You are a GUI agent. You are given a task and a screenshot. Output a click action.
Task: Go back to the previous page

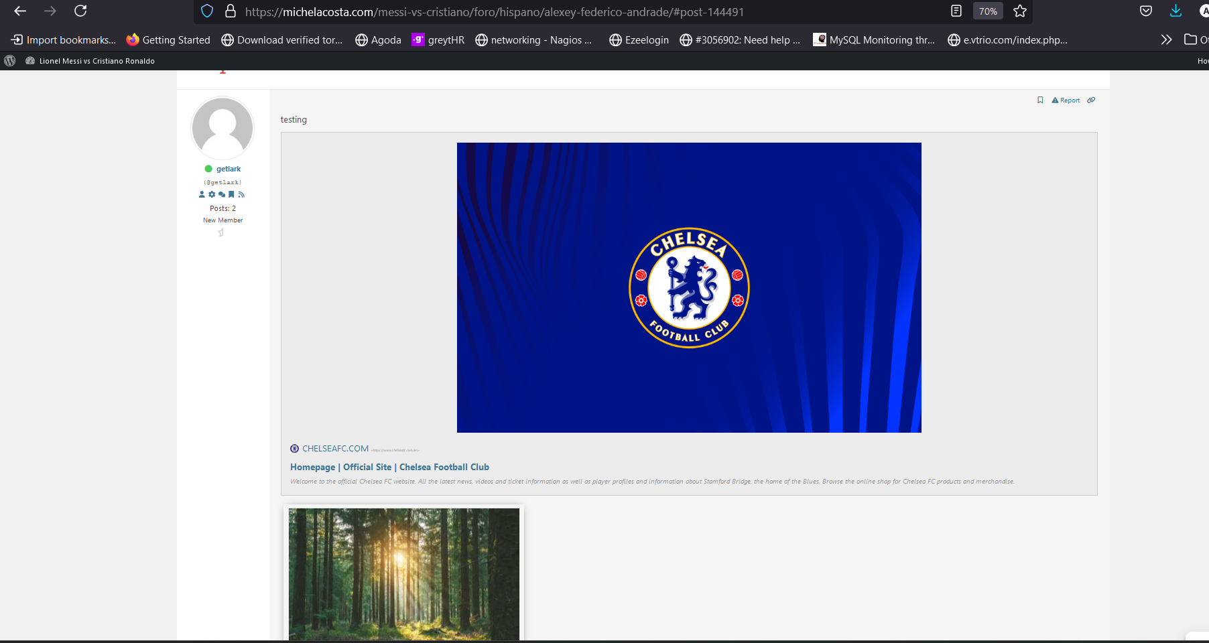(20, 11)
